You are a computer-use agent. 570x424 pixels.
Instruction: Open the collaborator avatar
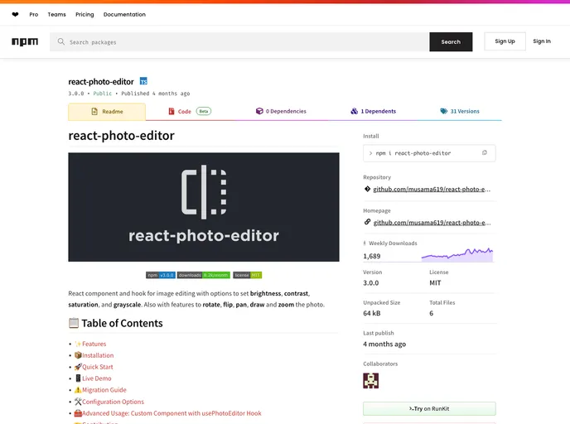click(371, 381)
